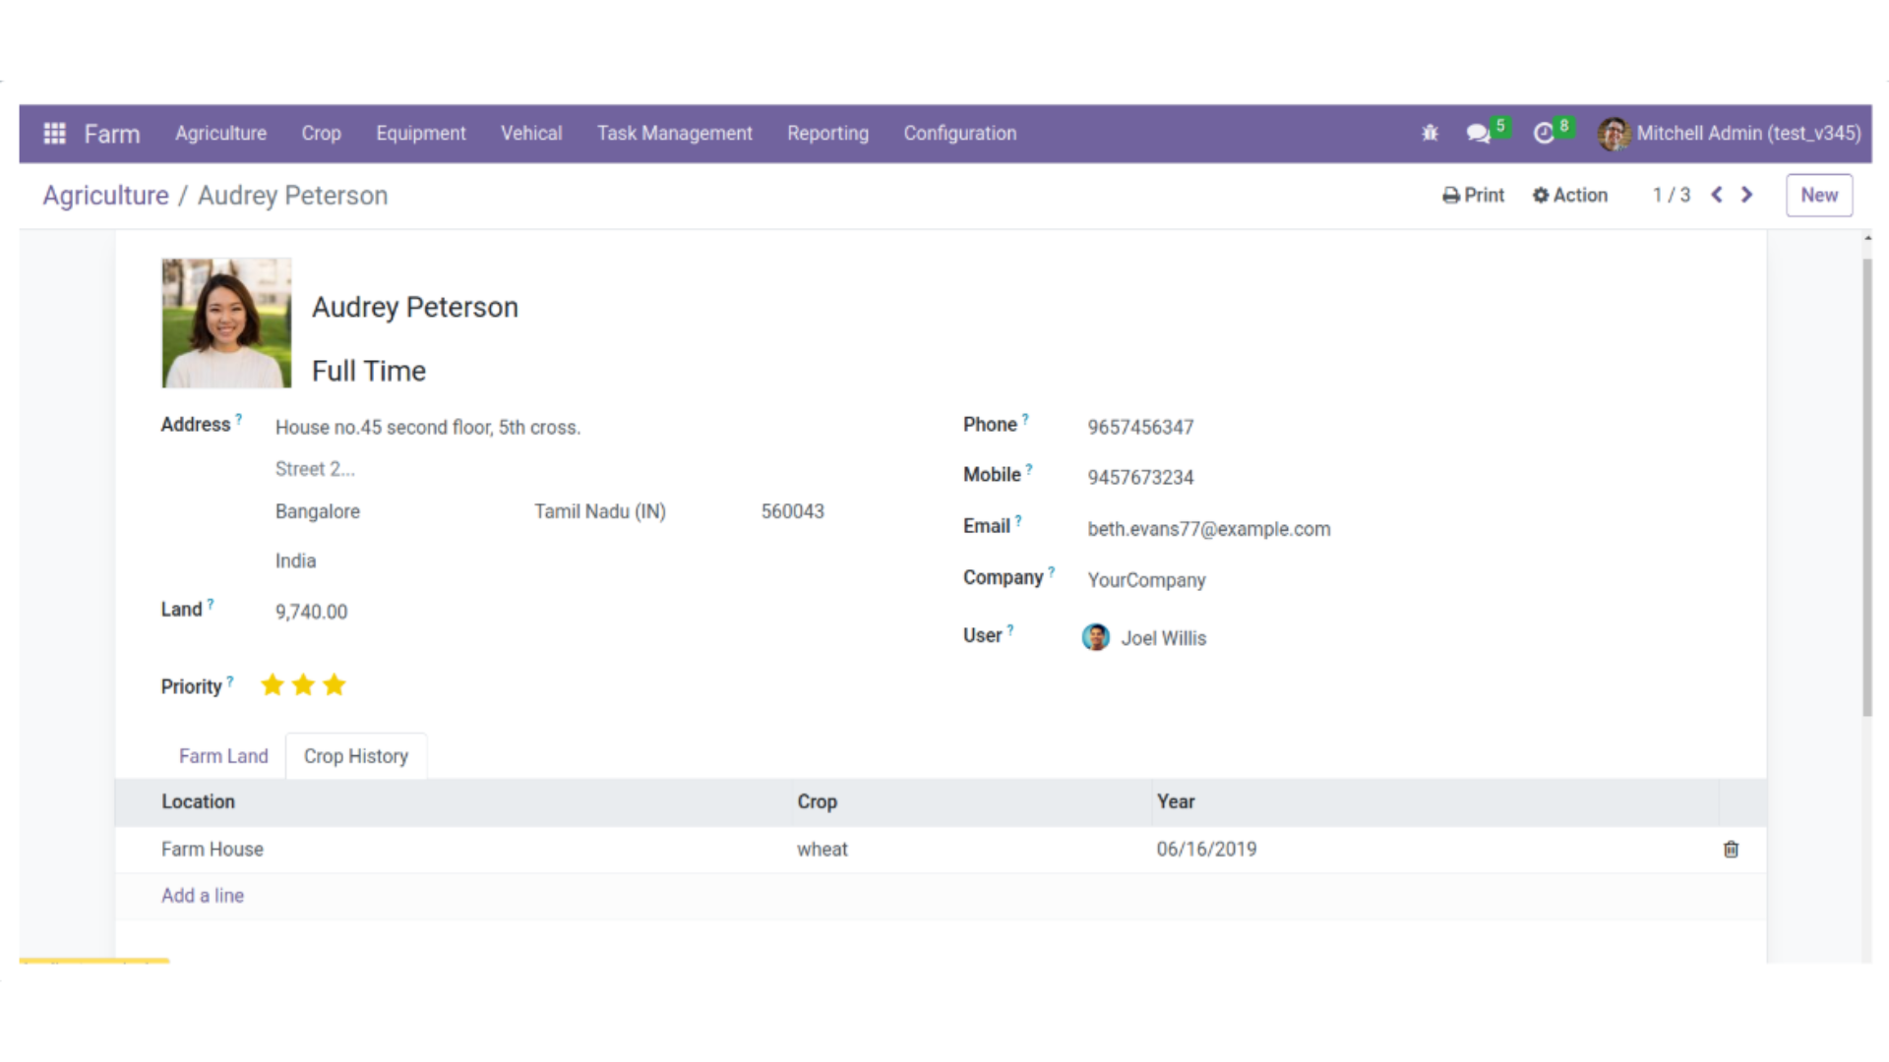Go to the next record arrow
1889x1062 pixels.
1747,195
